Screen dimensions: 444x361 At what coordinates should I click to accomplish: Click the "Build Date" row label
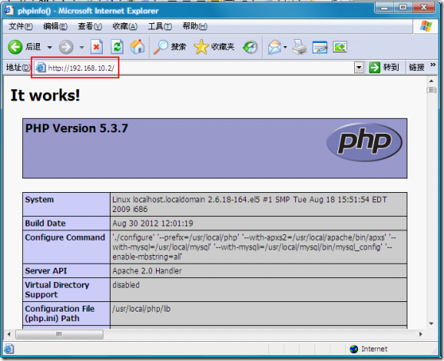click(x=45, y=223)
